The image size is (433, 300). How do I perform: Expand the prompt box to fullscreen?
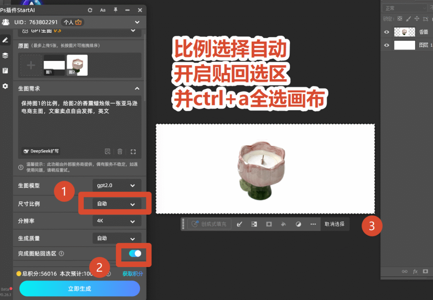(133, 151)
